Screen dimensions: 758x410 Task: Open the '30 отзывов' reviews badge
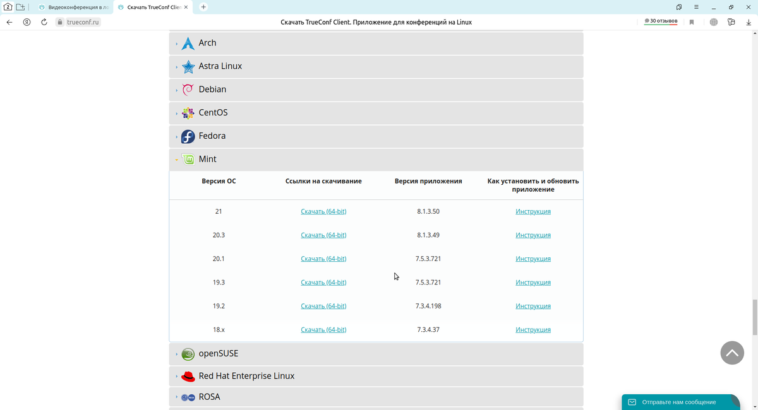661,21
